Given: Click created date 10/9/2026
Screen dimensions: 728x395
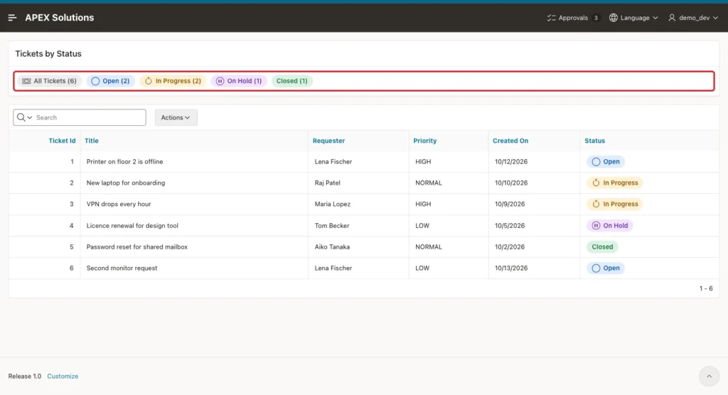Looking at the screenshot, I should (510, 204).
